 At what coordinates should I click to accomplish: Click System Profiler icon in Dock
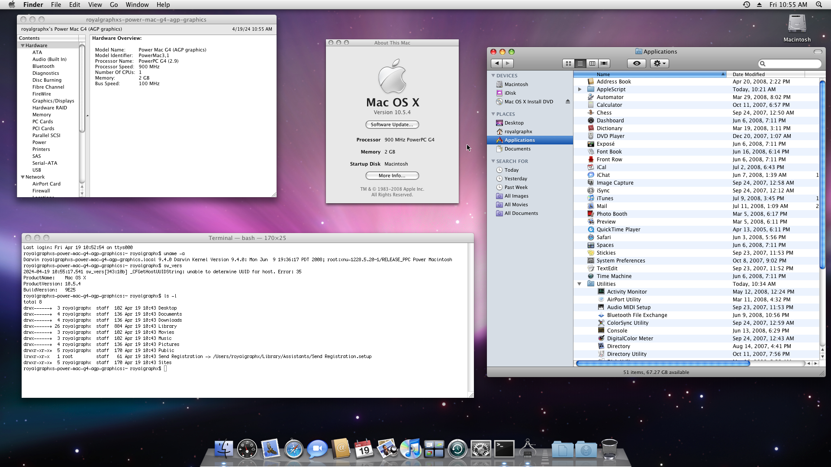(528, 449)
